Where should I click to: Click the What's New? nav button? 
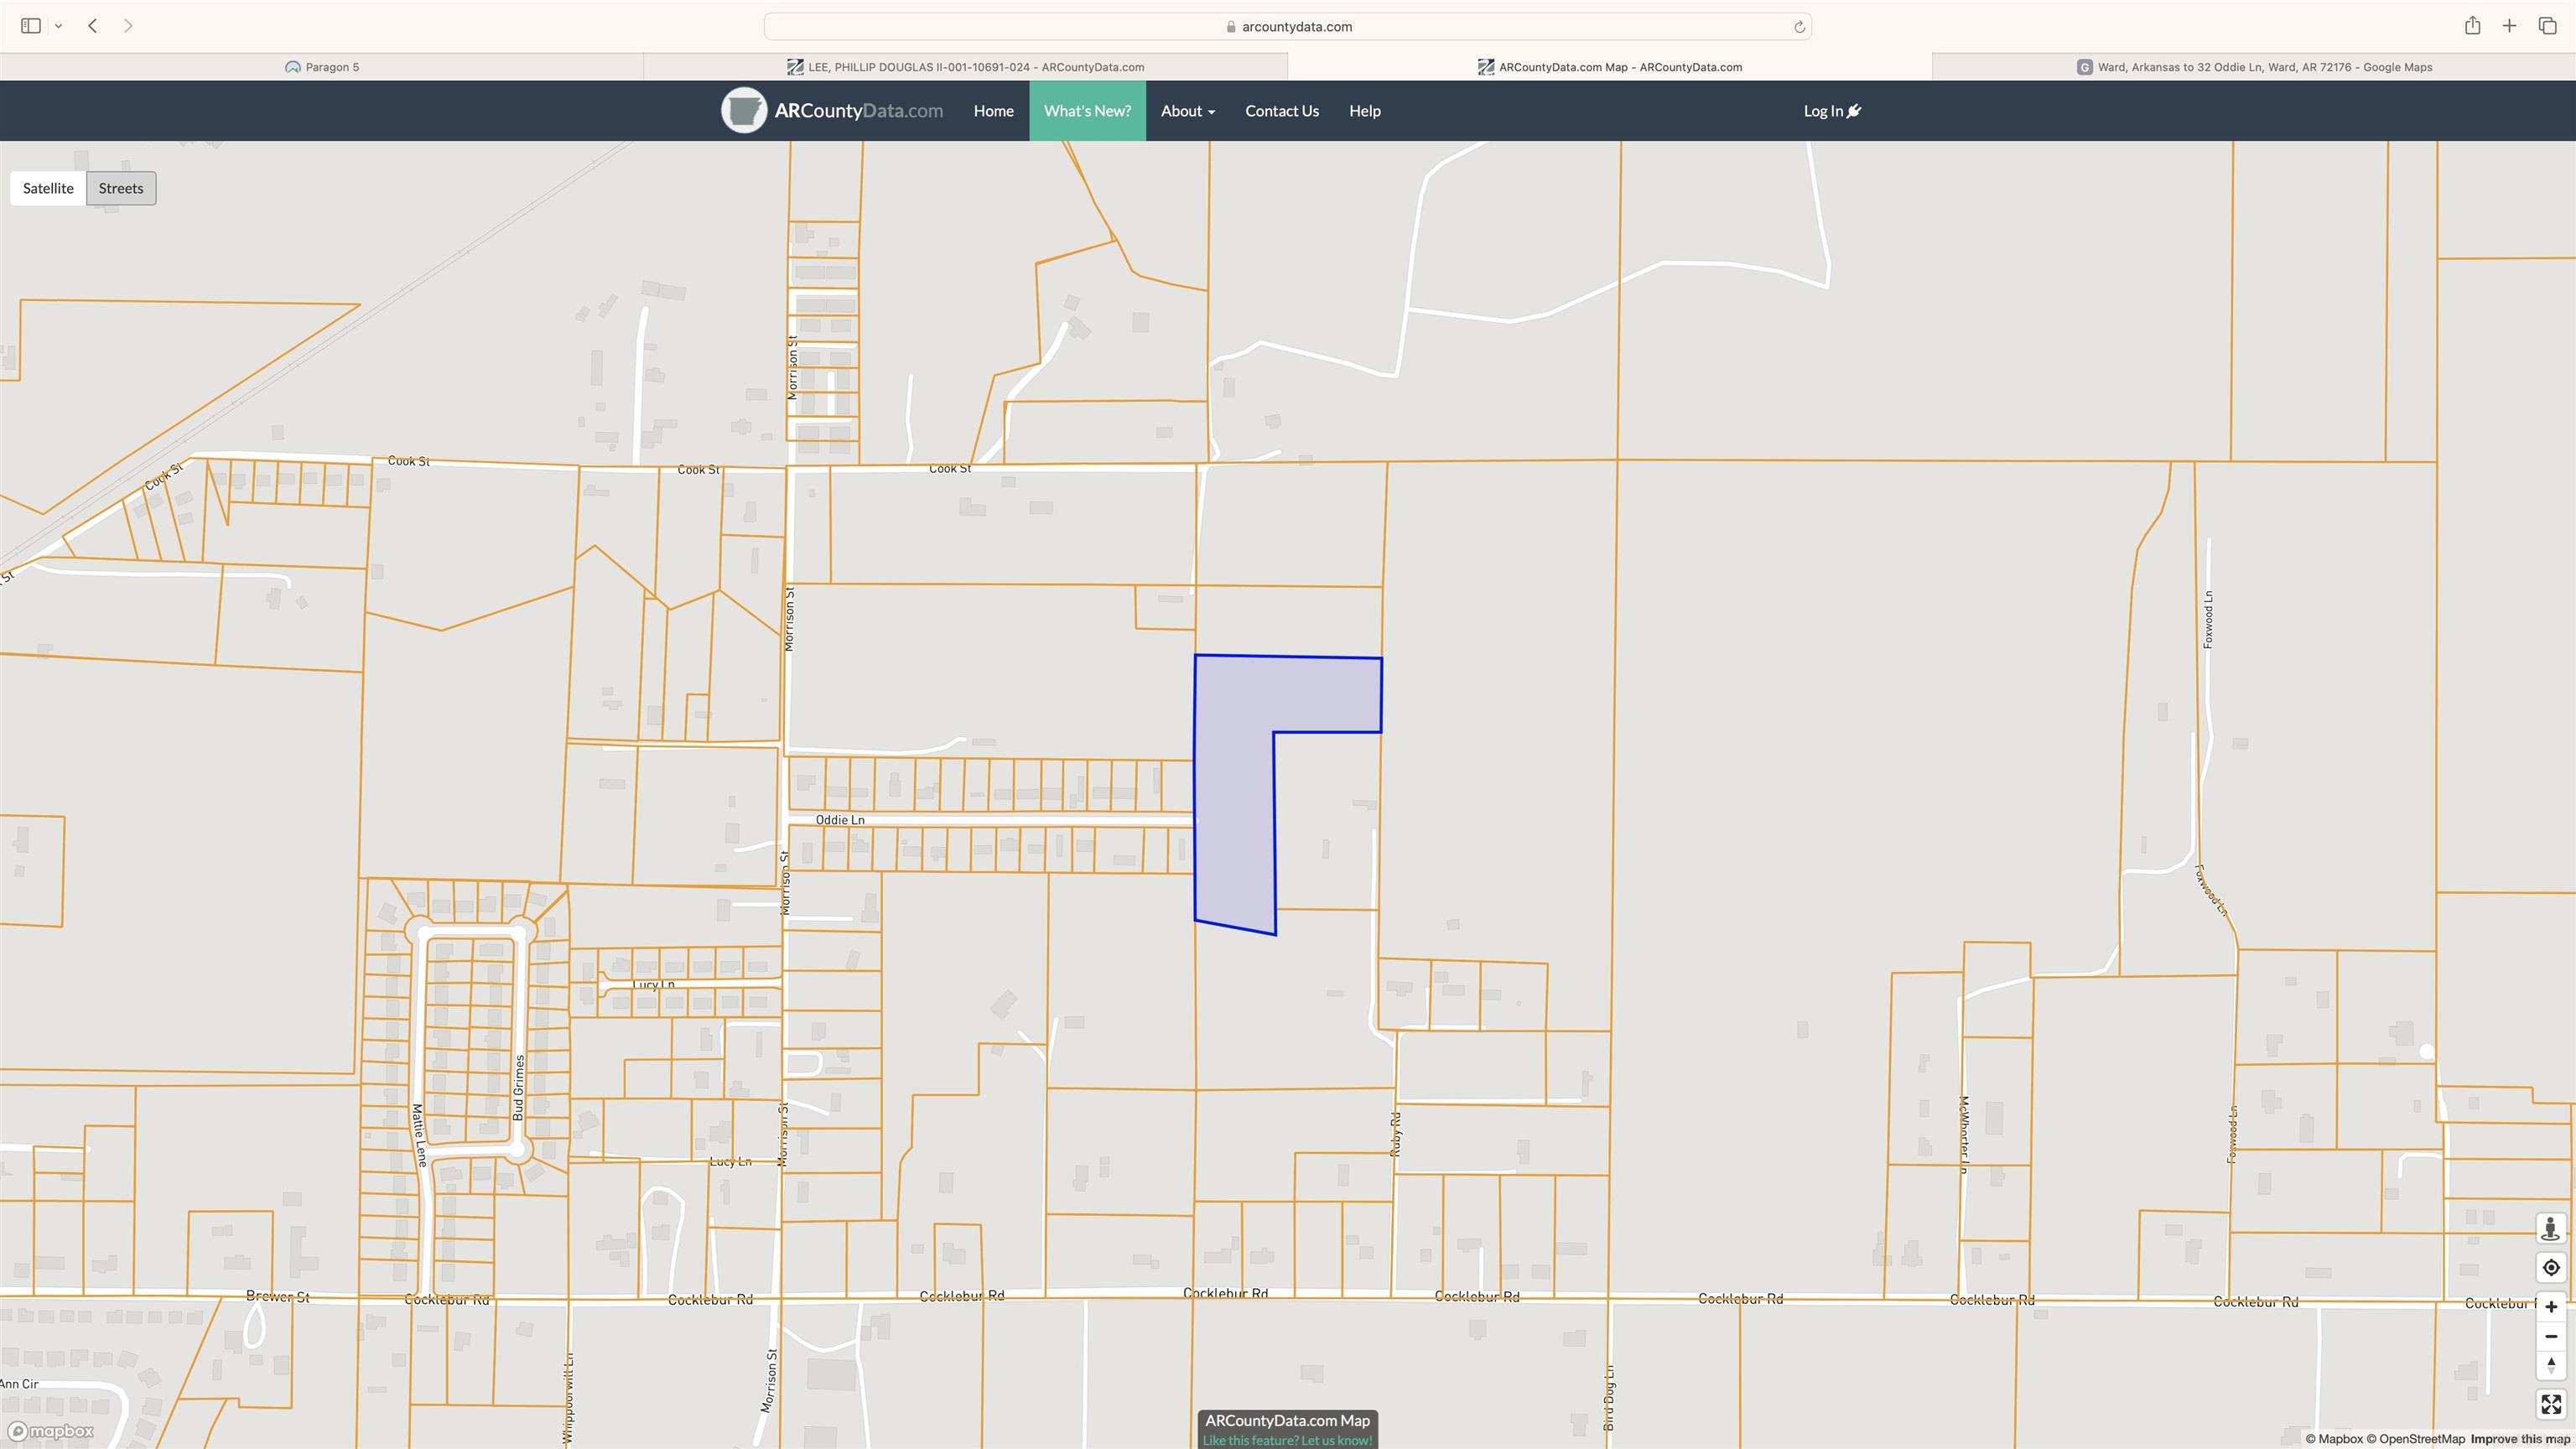click(x=1087, y=111)
